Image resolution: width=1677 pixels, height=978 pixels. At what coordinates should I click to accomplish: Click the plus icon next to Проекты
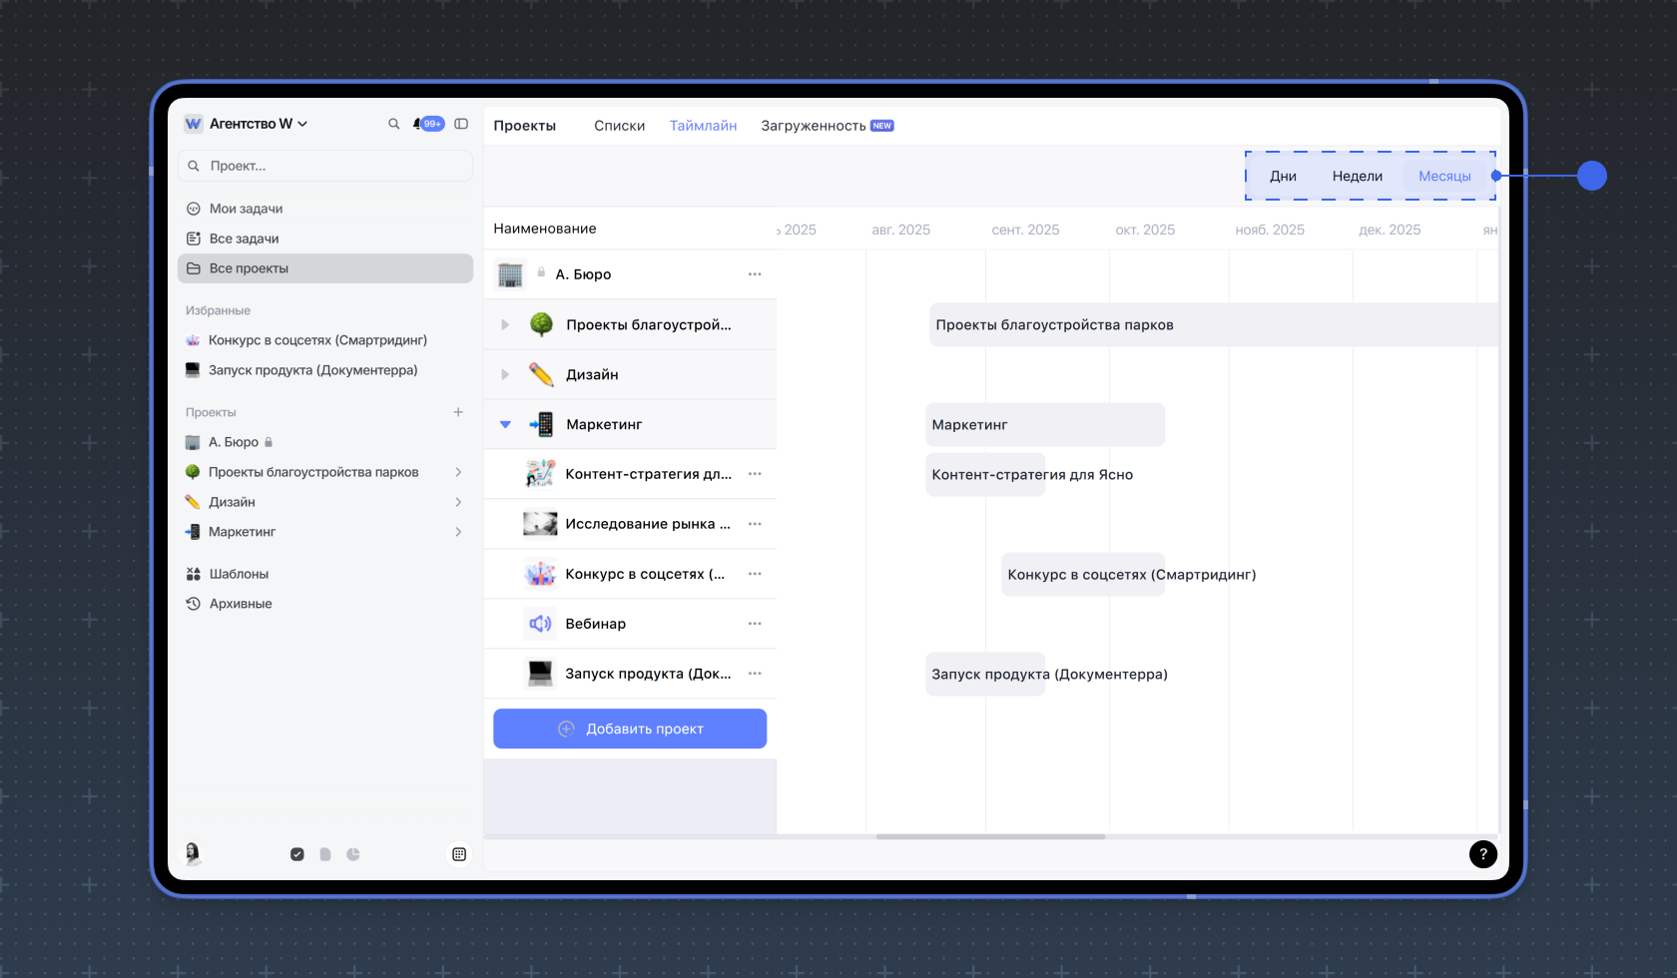point(458,412)
